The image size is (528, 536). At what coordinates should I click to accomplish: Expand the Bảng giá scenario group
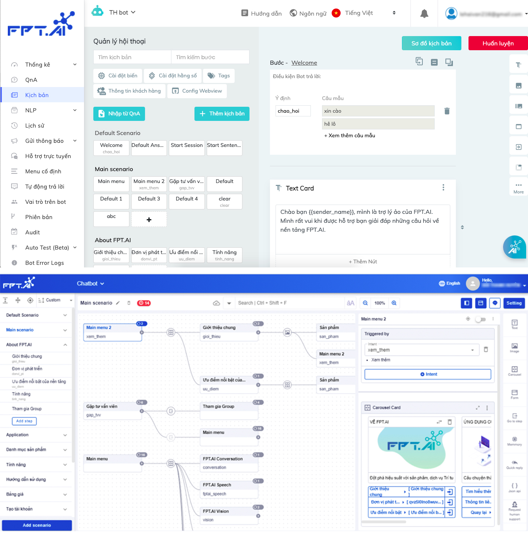(x=36, y=494)
